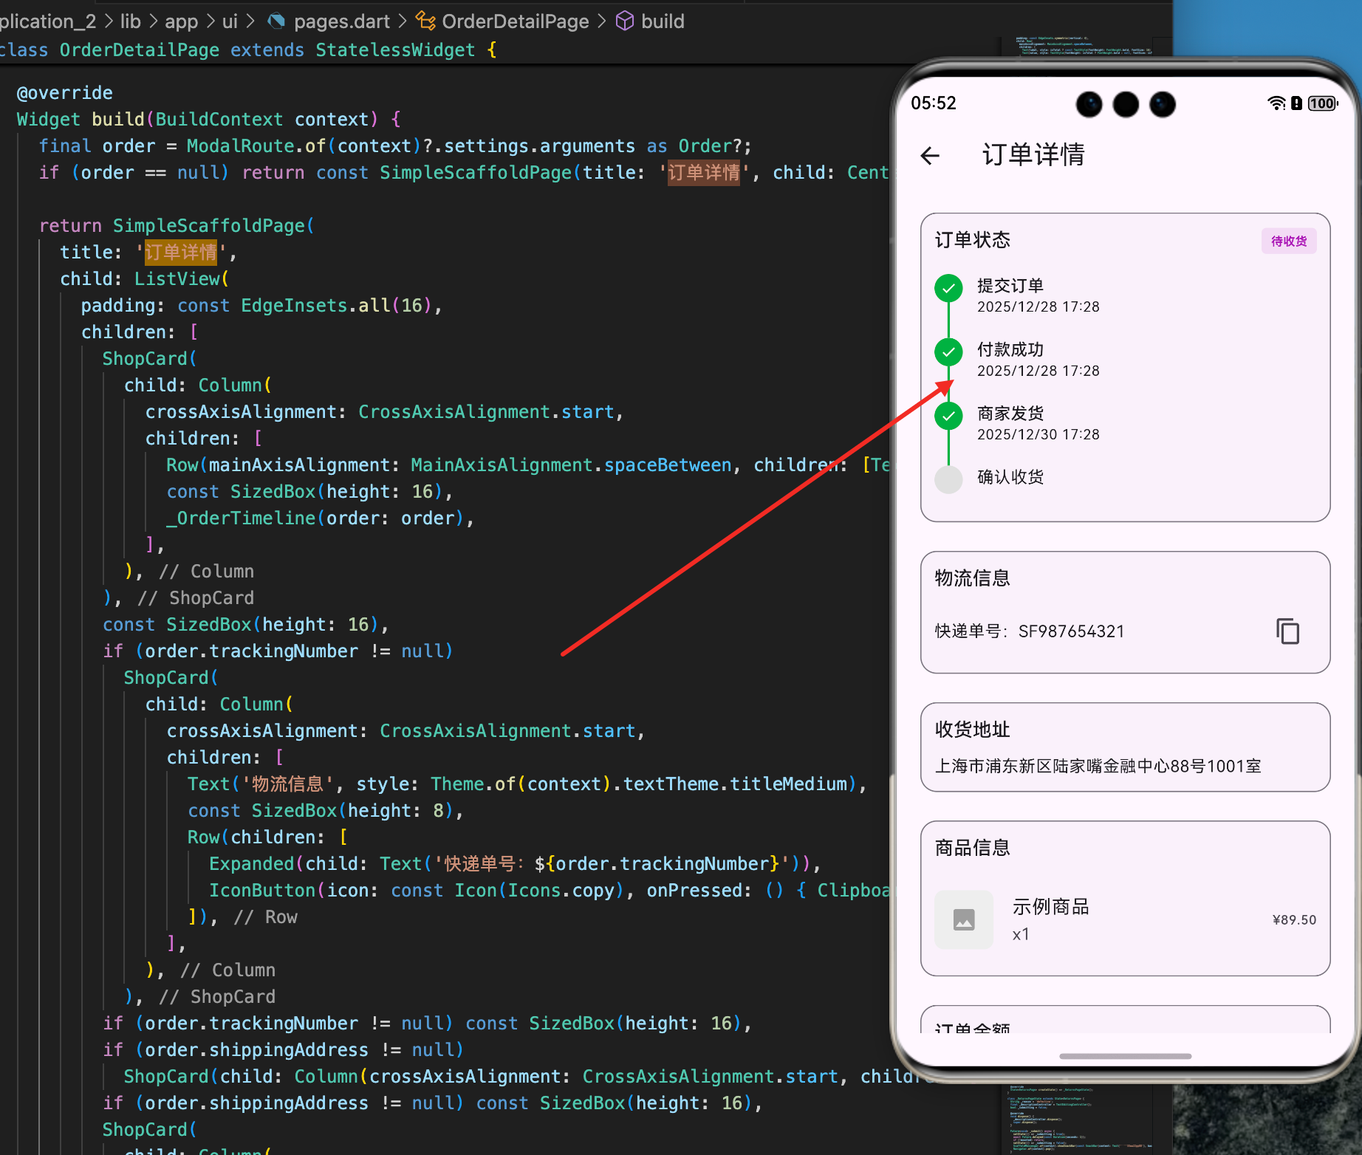The image size is (1362, 1155).
Task: Tap the 示例商品 image placeholder thumbnail
Action: click(964, 919)
